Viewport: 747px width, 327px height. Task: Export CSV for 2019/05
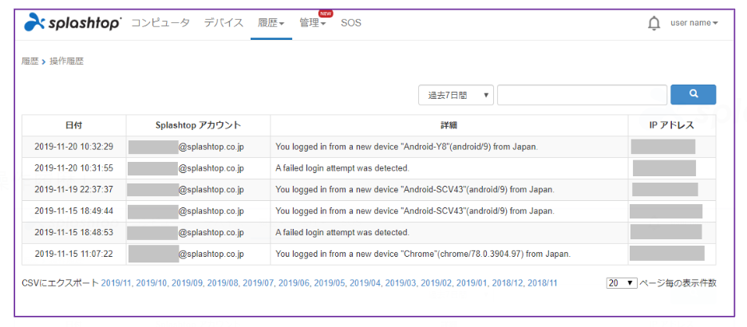(330, 282)
